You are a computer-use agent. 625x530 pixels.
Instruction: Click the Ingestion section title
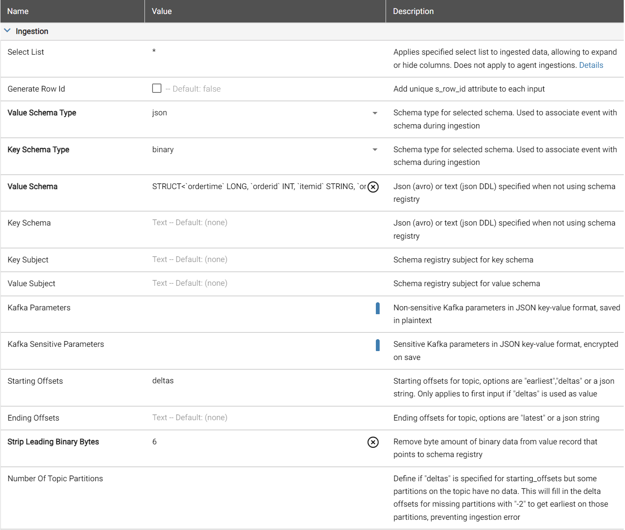click(x=32, y=31)
